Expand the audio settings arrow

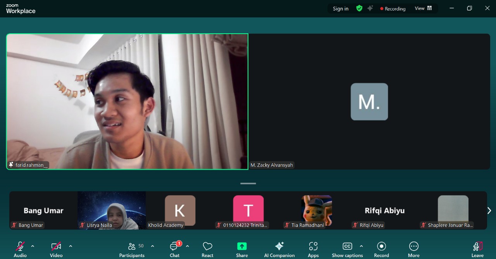[x=33, y=246]
